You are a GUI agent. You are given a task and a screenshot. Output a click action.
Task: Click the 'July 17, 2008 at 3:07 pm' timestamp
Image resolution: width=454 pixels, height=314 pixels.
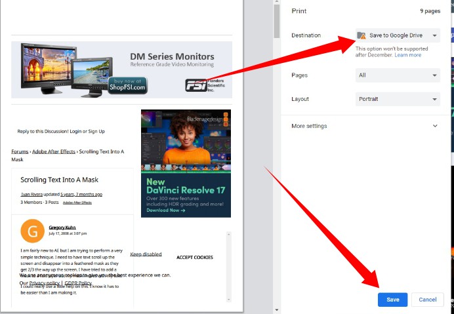pyautogui.click(x=68, y=233)
